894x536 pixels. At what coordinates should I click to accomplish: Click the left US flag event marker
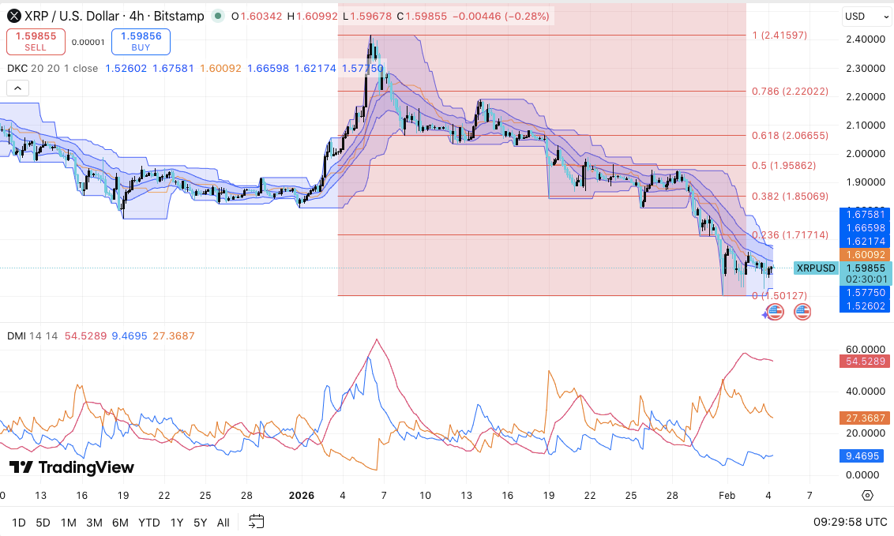tap(776, 312)
